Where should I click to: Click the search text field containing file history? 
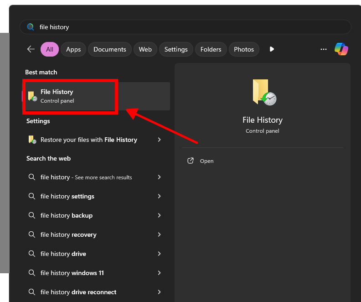(182, 27)
